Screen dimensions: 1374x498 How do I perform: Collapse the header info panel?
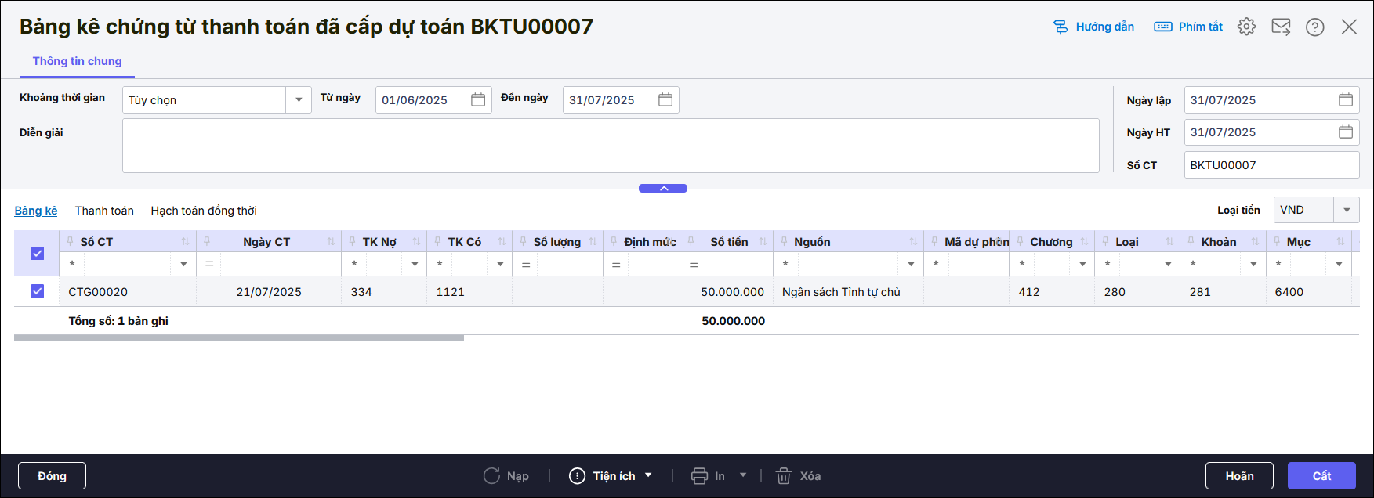[663, 188]
